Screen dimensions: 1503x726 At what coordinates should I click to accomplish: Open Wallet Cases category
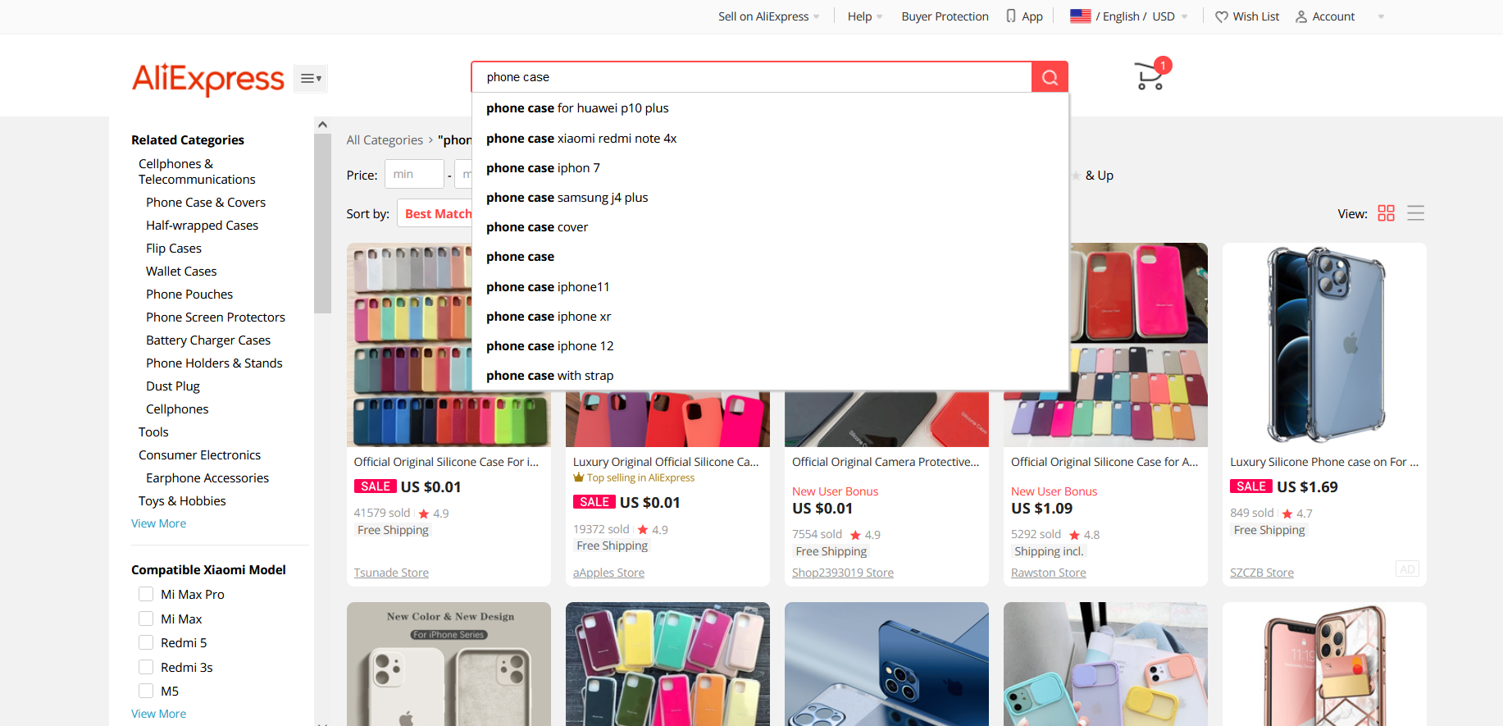pos(181,272)
